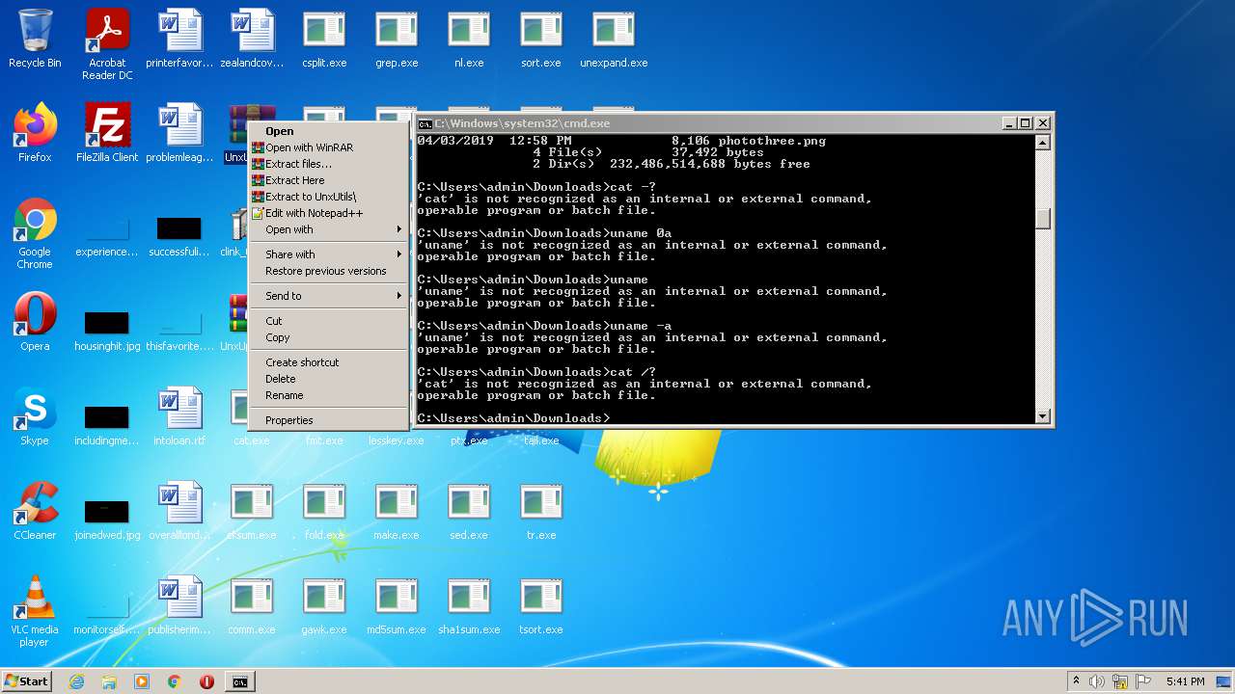Open FileZilla Client shortcut
This screenshot has height=694, width=1235.
107,133
